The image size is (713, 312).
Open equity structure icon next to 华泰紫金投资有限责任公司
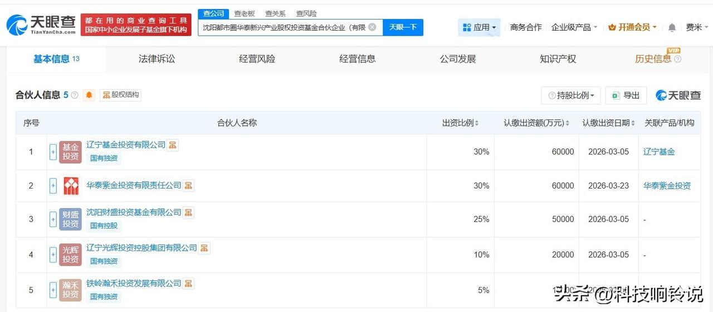188,185
